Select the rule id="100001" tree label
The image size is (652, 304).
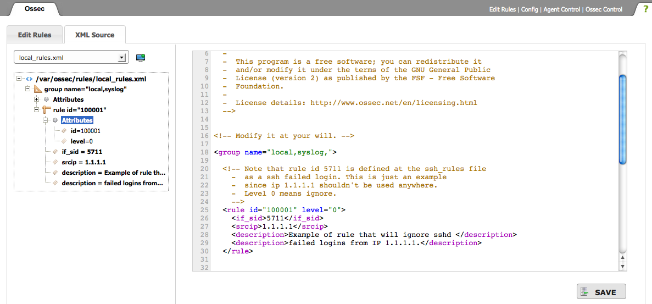(x=80, y=110)
